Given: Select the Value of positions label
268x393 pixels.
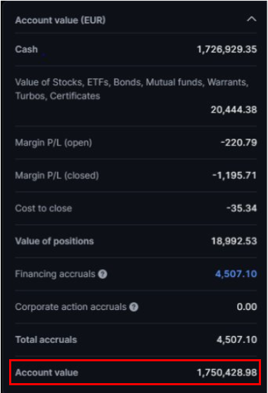Looking at the screenshot, I should (x=54, y=241).
